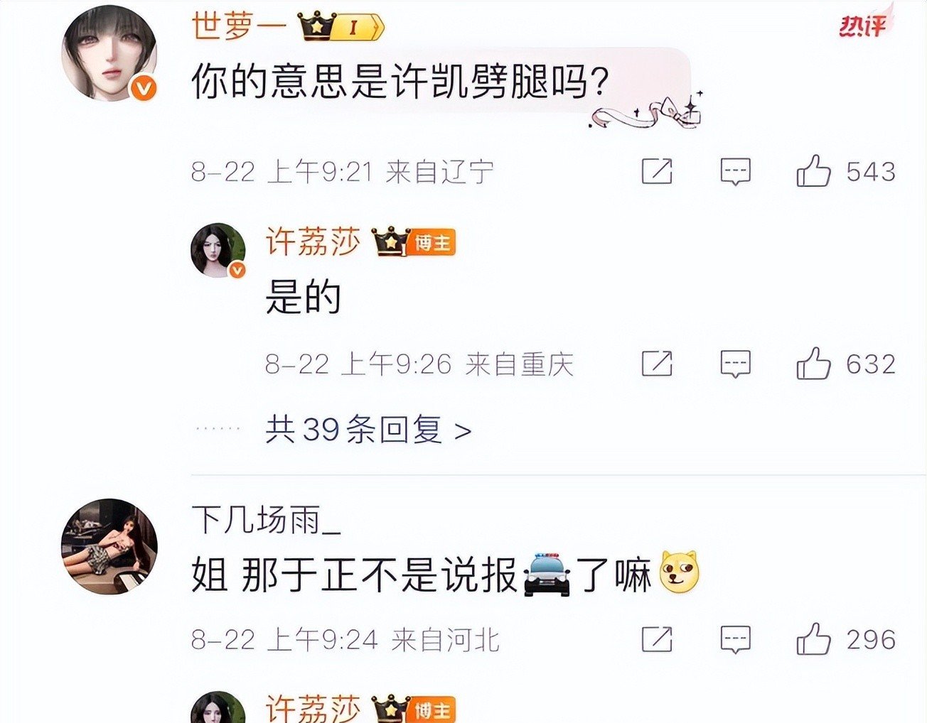
Task: Repost 许荔莎's 是的 reply
Action: 657,364
